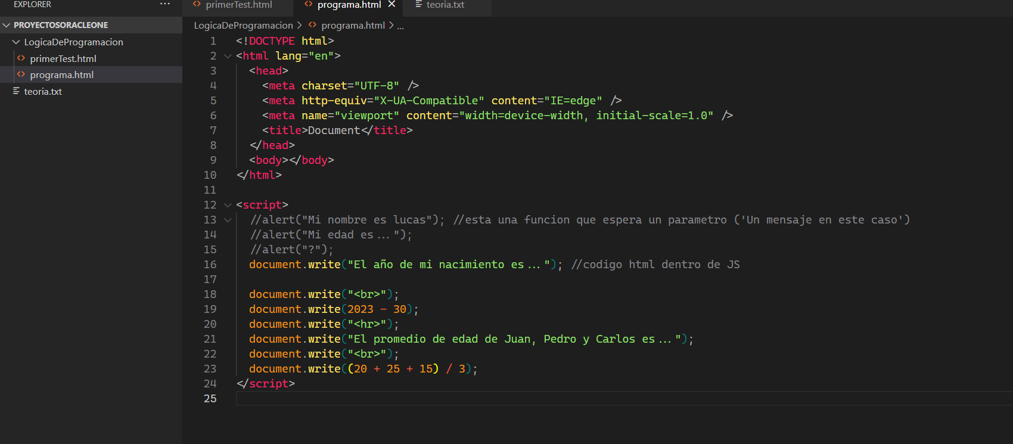Click HTML icon on primerTest.html tab
Screen dimensions: 1013x444
(x=197, y=4)
